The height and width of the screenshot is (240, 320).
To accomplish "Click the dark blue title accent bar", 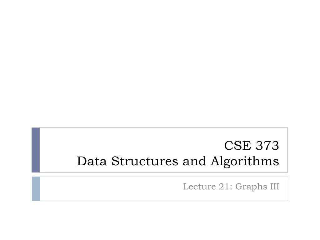I will coord(36,150).
